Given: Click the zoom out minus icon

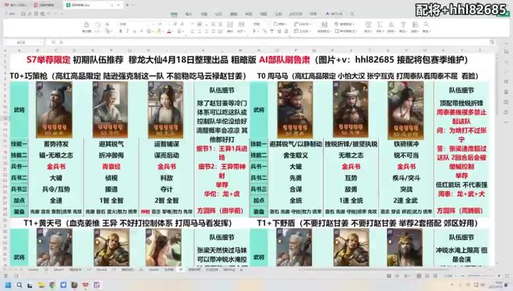Looking at the screenshot, I should point(462,276).
